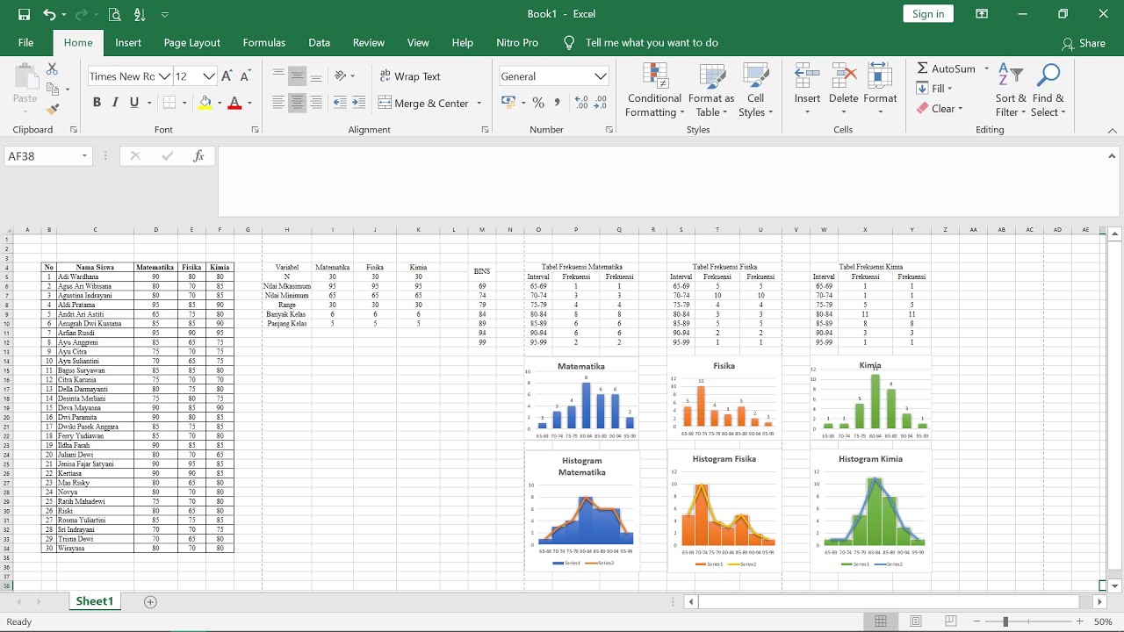Viewport: 1124px width, 632px height.
Task: Click the Cut scissors icon
Action: 53,68
